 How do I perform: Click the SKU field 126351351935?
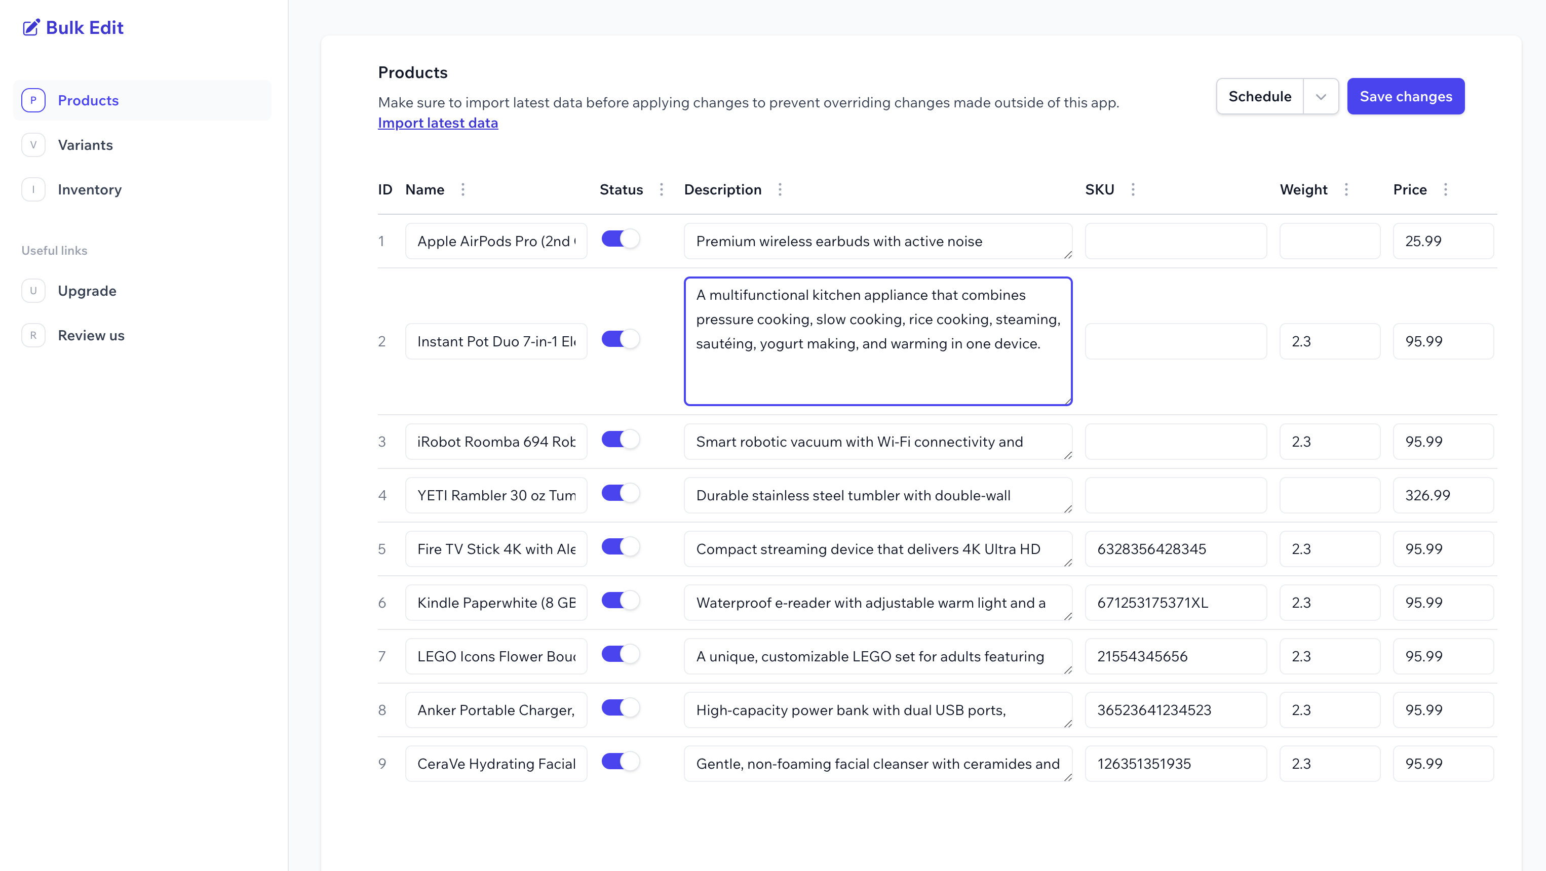[1176, 764]
